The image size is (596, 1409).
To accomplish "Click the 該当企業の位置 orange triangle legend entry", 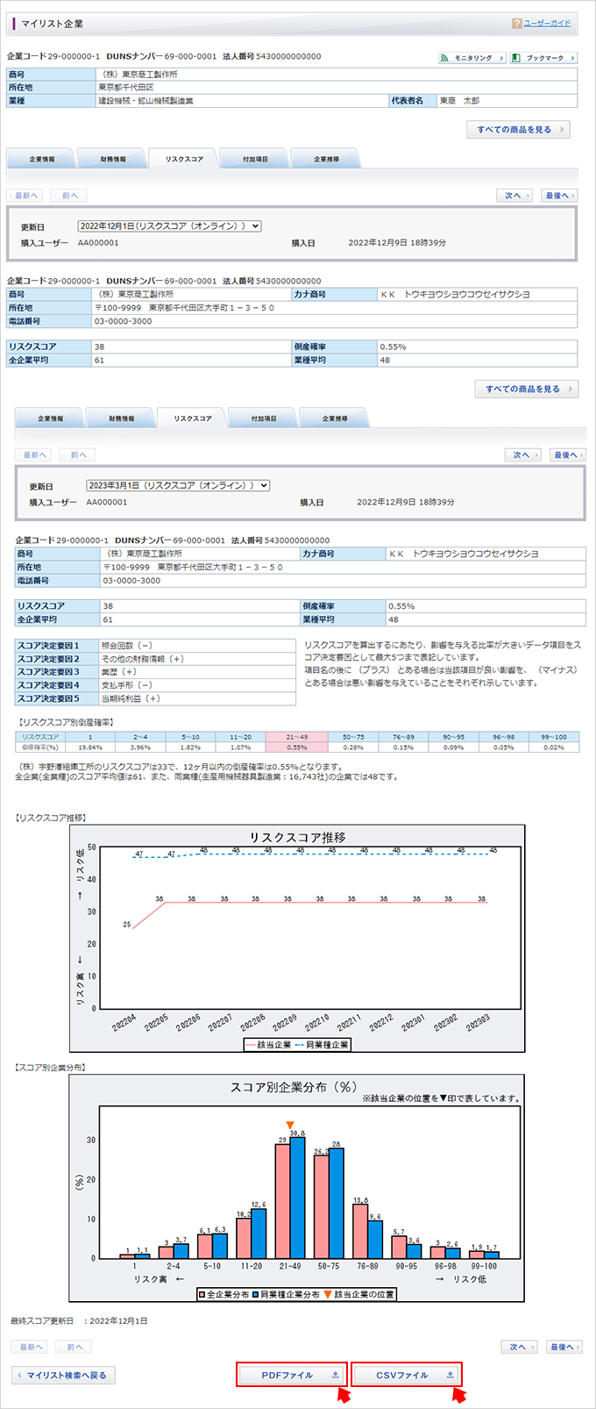I will tap(358, 1294).
